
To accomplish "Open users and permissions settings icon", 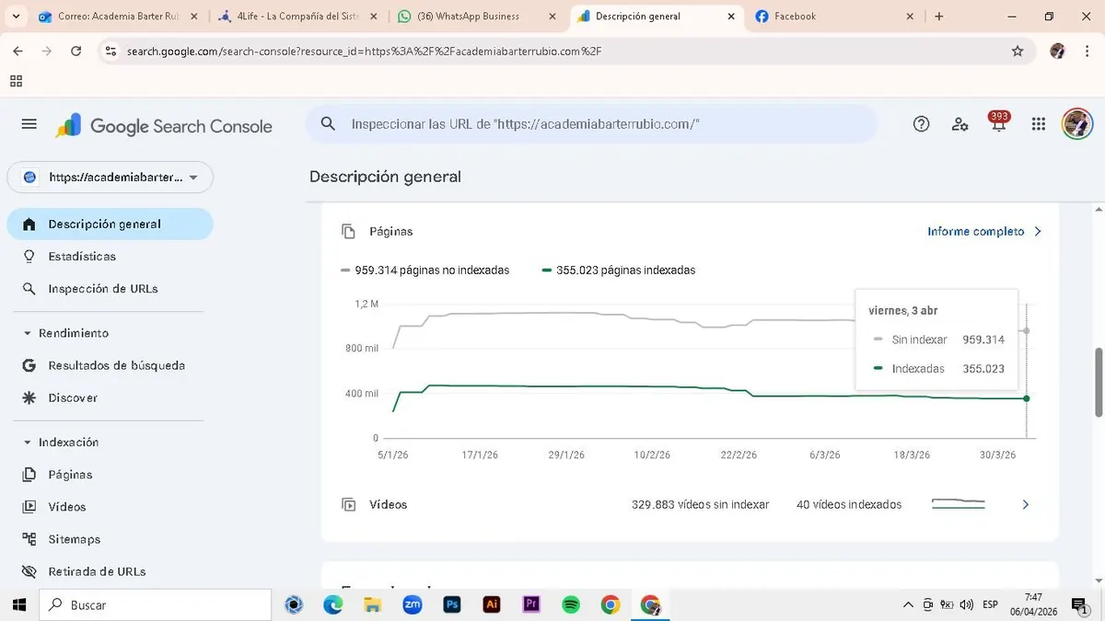I will coord(960,124).
